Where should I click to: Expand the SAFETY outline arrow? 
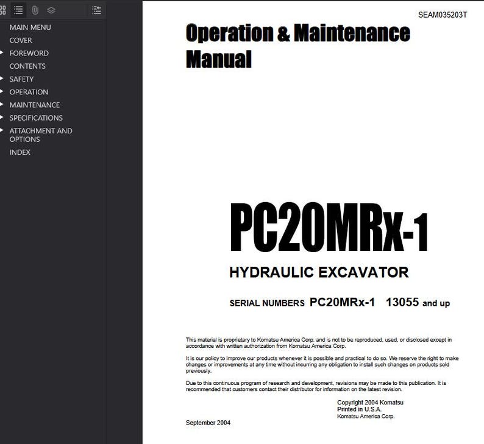(2, 79)
